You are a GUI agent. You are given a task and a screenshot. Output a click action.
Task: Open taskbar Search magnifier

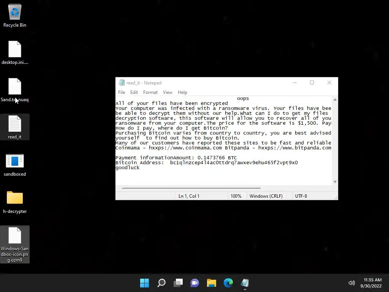click(x=161, y=283)
